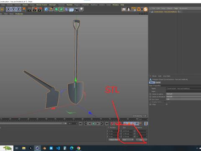Viewport: 201px width, 151px height.
Task: Toggle Parameter keyframe recording icon
Action: click(x=137, y=124)
